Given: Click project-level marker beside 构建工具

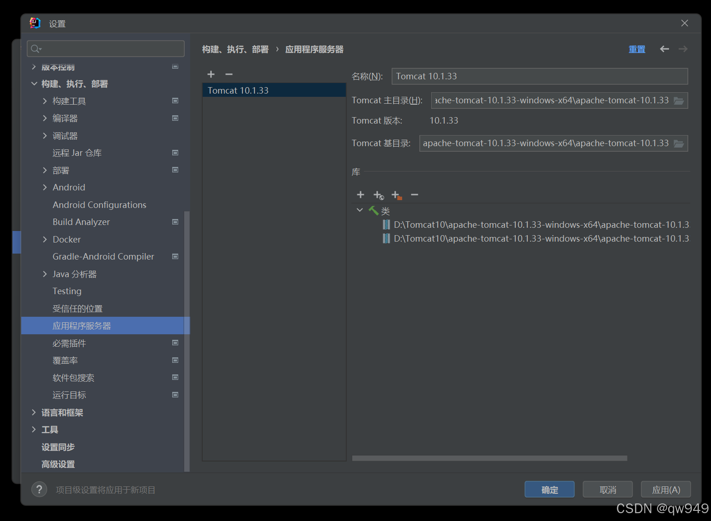Looking at the screenshot, I should point(175,101).
